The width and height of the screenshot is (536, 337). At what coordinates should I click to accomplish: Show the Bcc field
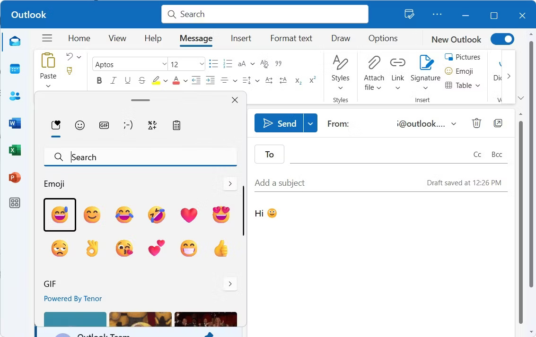(497, 155)
